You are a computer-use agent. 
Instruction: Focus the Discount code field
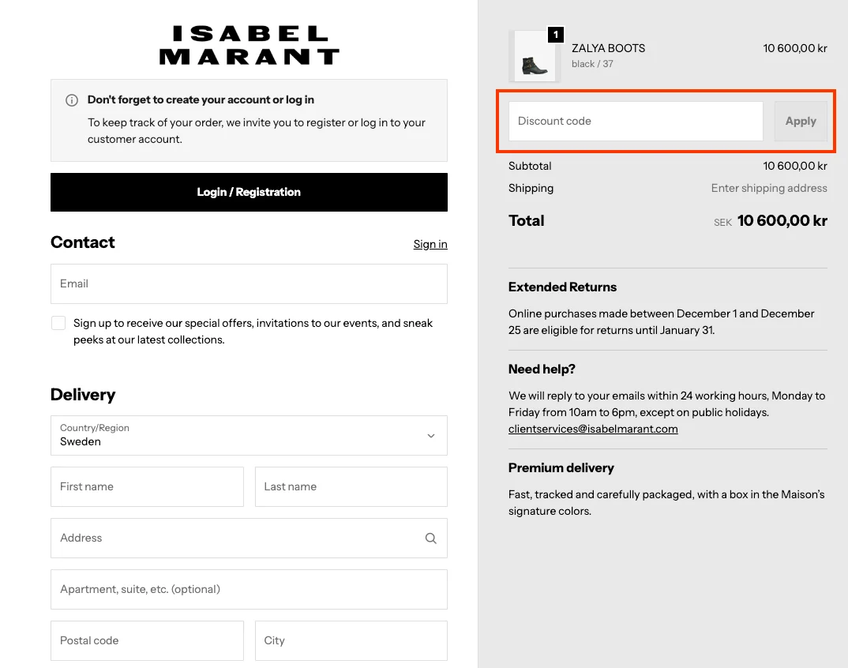coord(636,122)
